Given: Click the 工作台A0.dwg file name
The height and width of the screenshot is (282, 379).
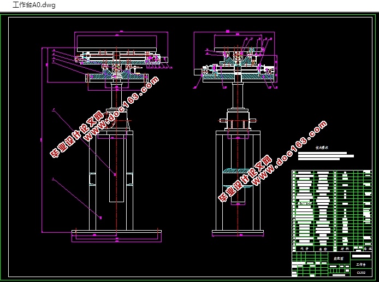Looking at the screenshot, I should click(34, 5).
